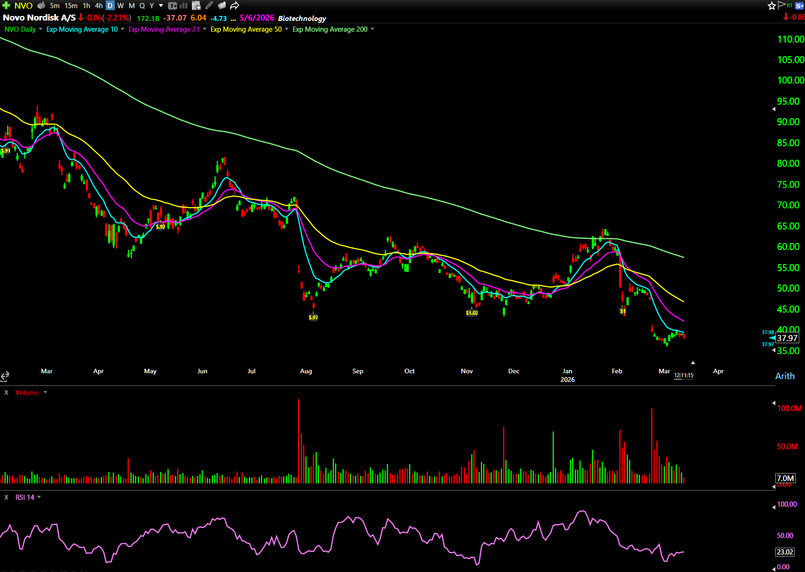The height and width of the screenshot is (572, 805).
Task: Select the Monthly timeframe tab
Action: (x=131, y=5)
